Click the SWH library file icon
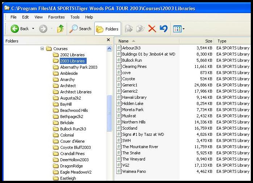 point(119,140)
